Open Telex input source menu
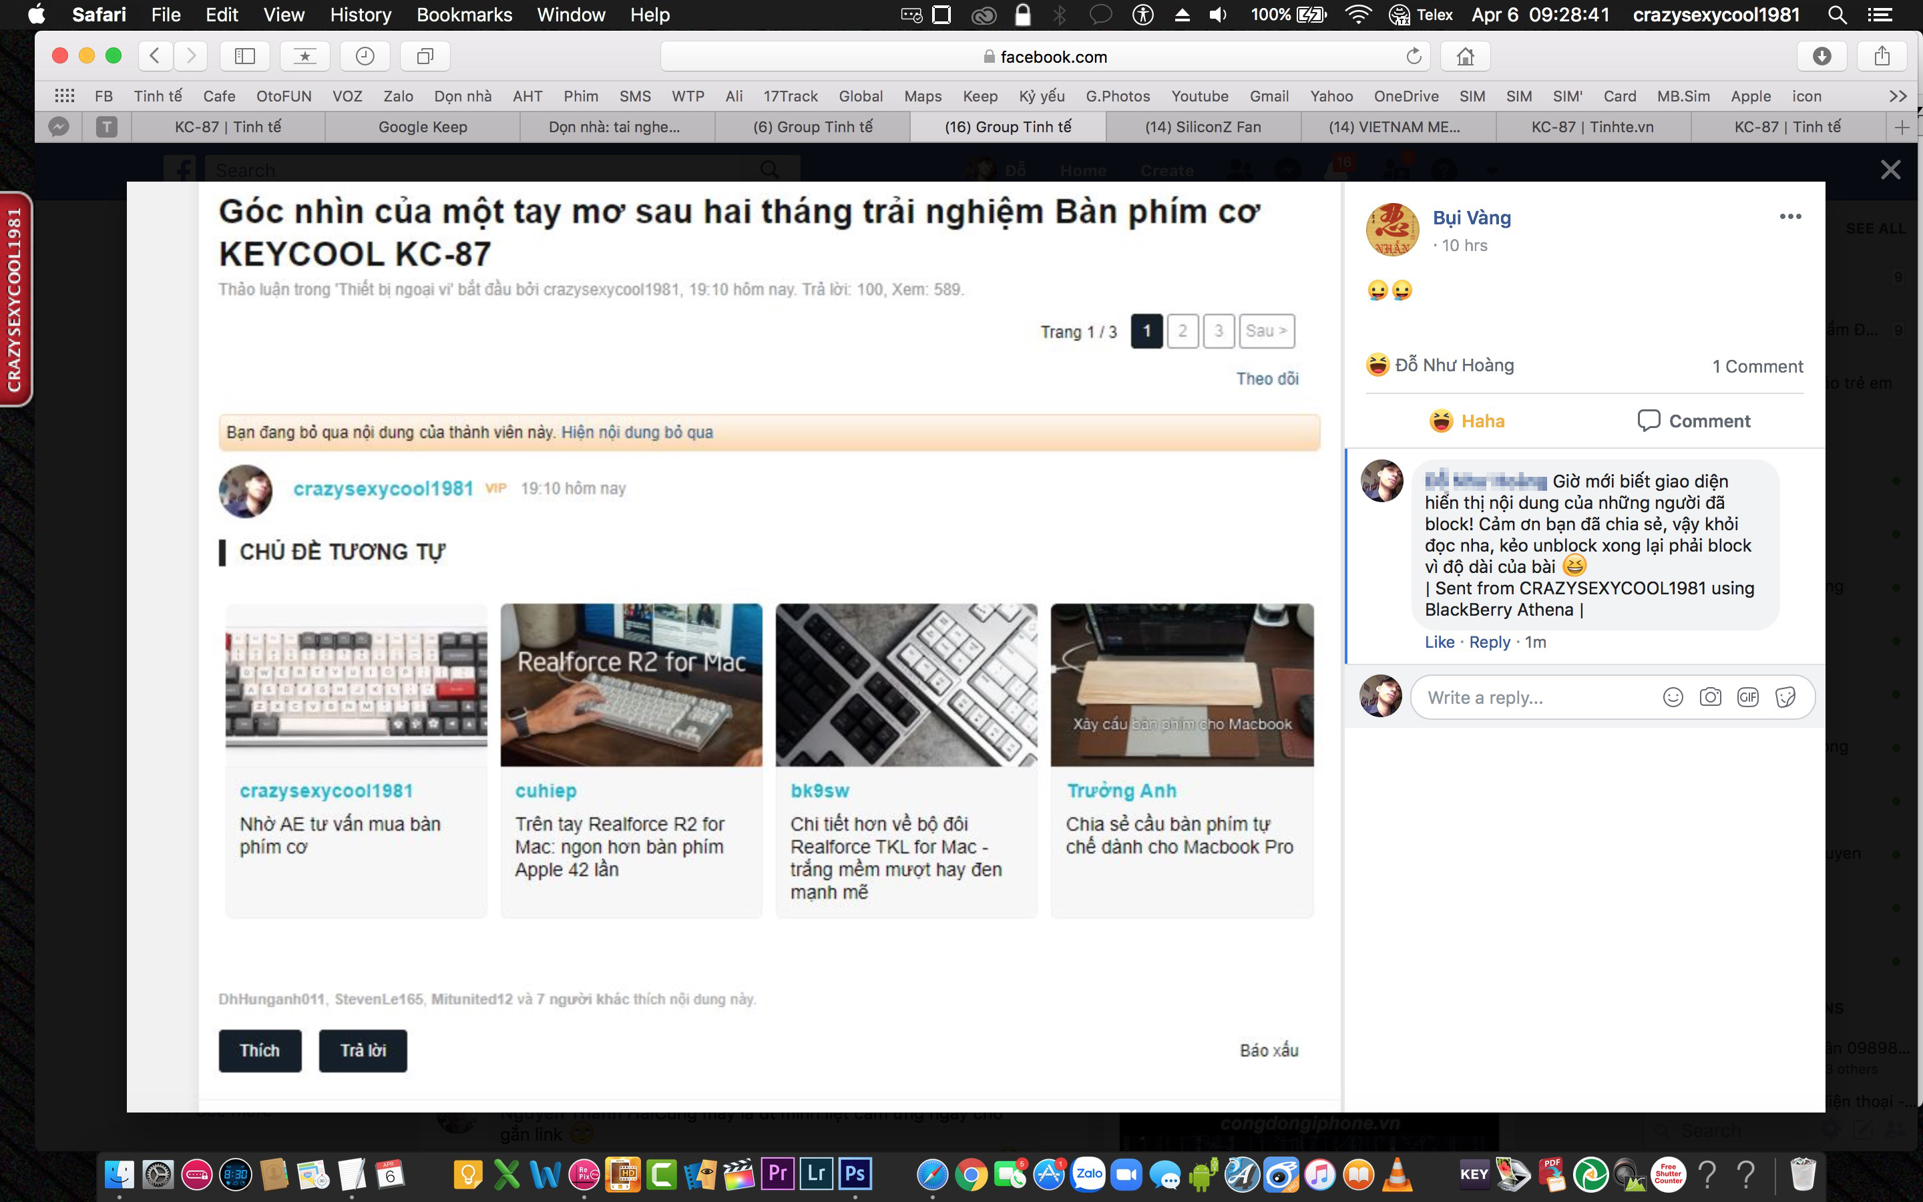This screenshot has width=1923, height=1202. coord(1422,14)
